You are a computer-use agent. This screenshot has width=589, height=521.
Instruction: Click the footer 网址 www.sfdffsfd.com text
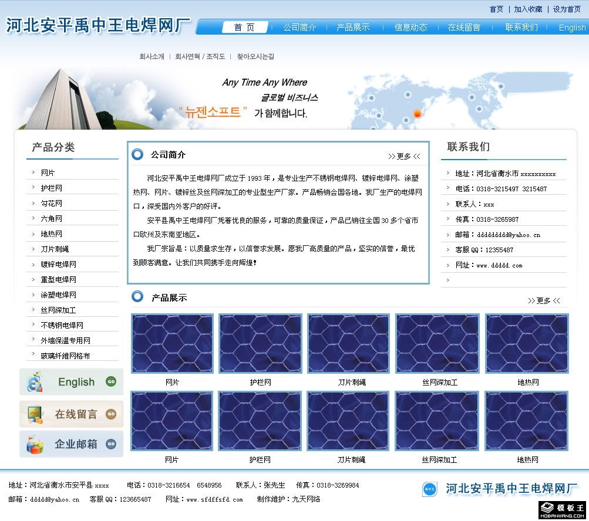coord(204,499)
